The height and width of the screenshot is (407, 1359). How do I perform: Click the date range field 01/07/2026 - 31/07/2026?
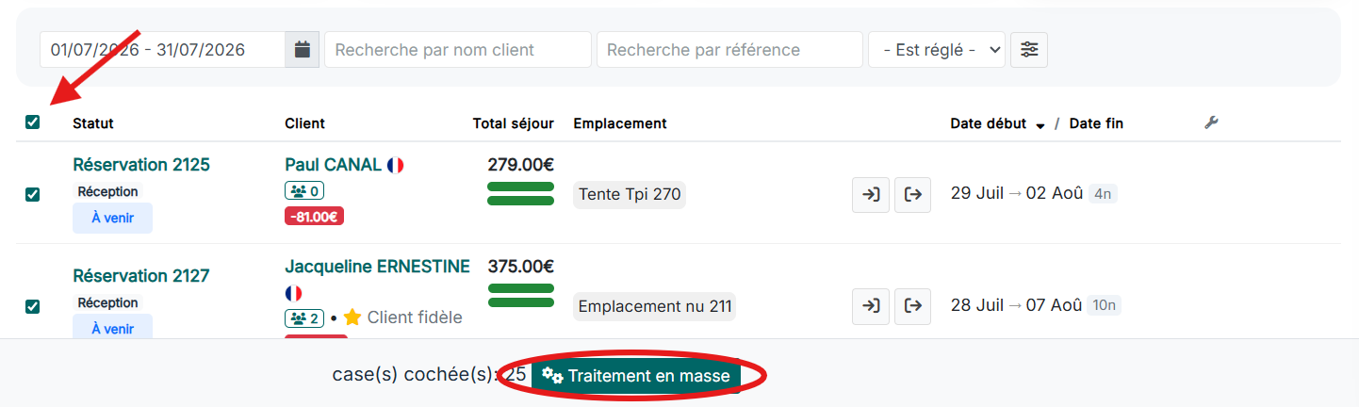[162, 50]
